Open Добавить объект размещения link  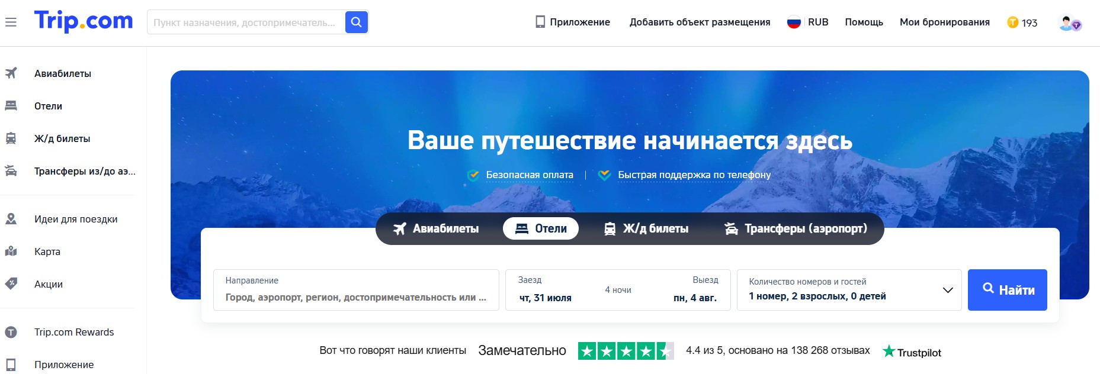point(700,22)
